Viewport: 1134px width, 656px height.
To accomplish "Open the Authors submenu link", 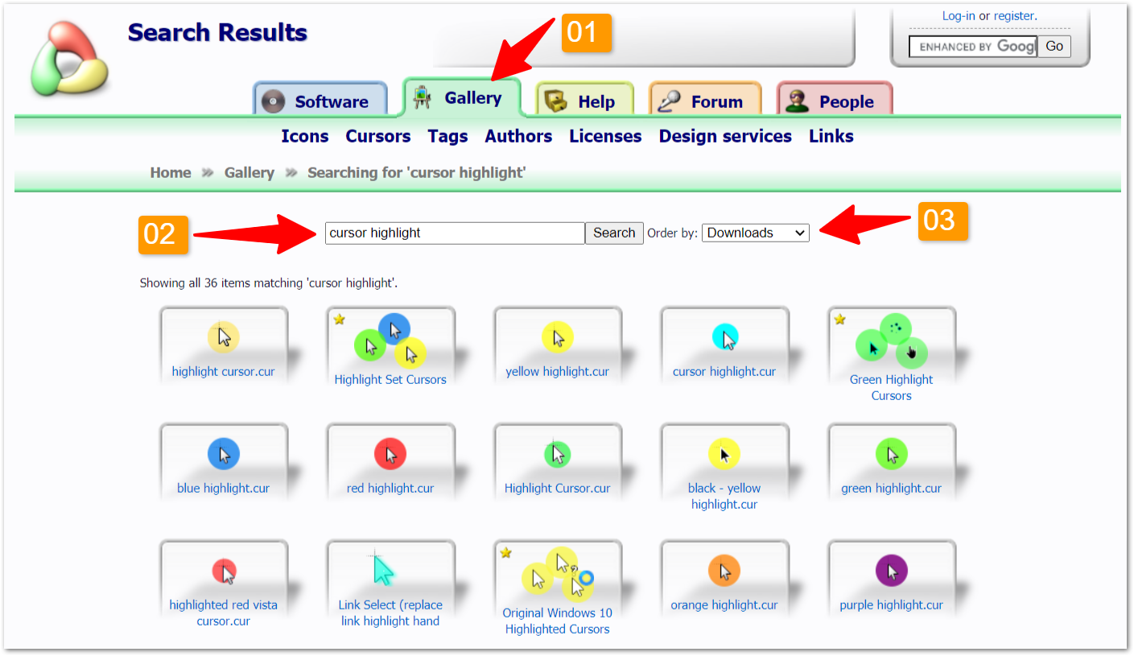I will coord(518,136).
